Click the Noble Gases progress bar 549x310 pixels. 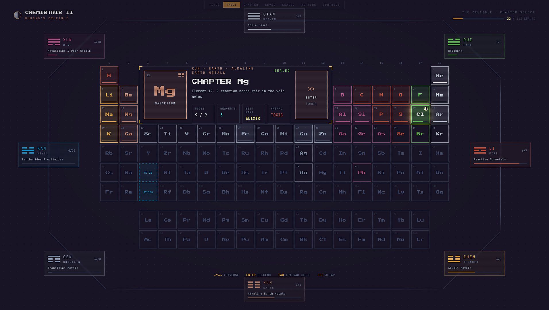pyautogui.click(x=274, y=29)
